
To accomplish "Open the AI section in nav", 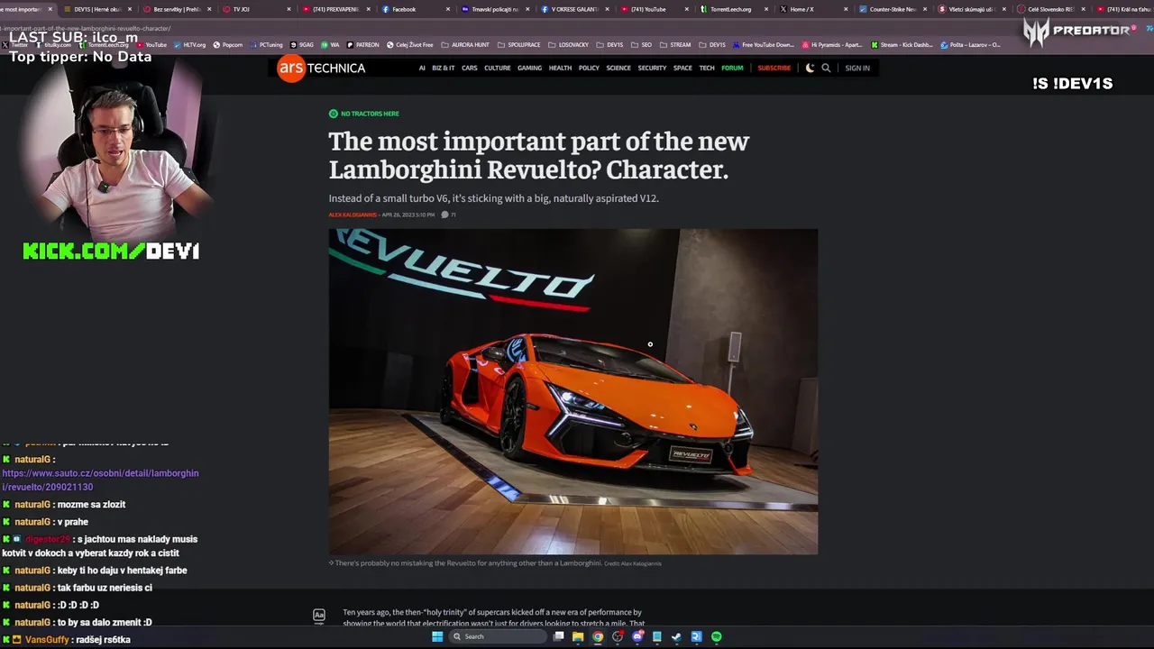I will point(422,68).
